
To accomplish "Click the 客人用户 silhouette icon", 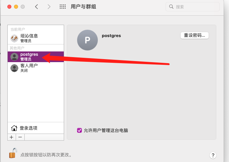I will [x=14, y=68].
